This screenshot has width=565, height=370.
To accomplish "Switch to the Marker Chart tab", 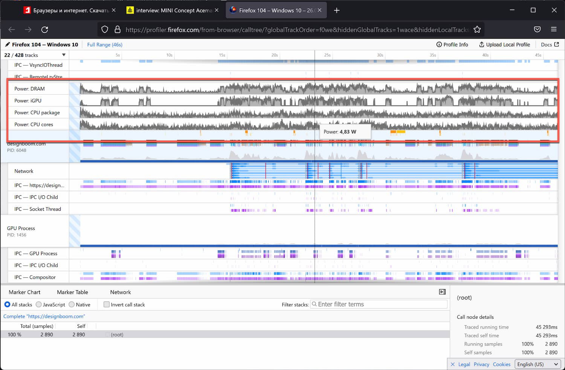I will coord(24,292).
